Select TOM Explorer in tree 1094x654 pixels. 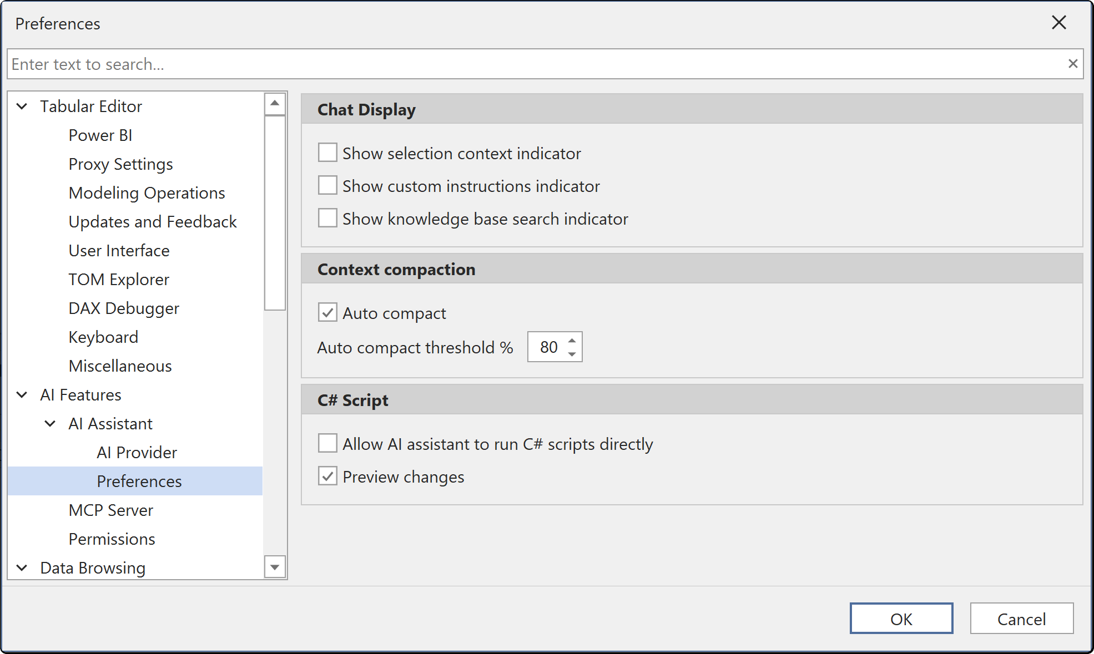[119, 279]
